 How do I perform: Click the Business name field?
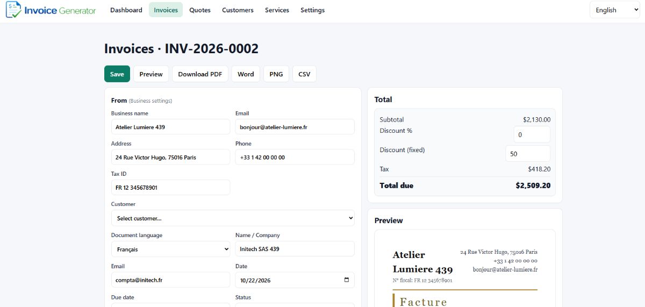point(170,127)
